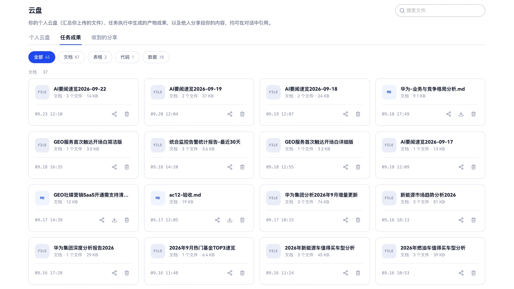514x289 pixels.
Task: Delete 华为集团分析2026年9月增量更新
Action: point(358,220)
